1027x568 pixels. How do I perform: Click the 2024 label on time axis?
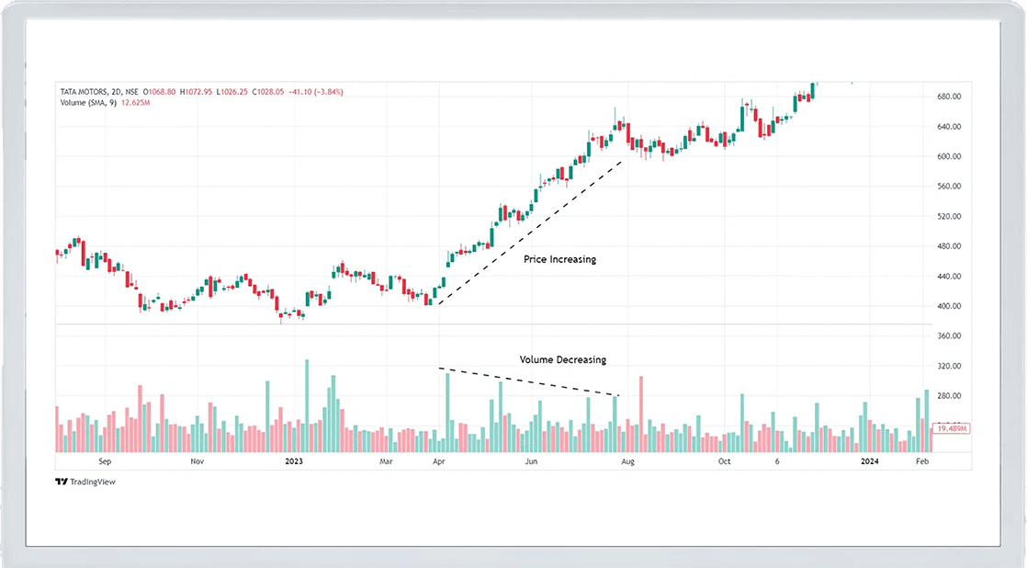tap(869, 462)
